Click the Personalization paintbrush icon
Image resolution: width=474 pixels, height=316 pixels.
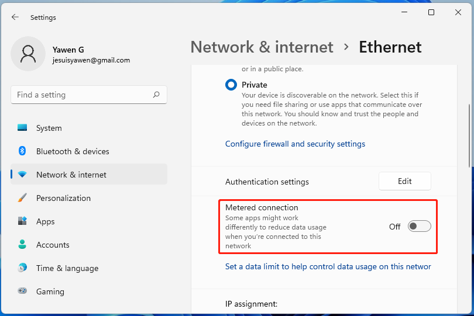pos(22,198)
